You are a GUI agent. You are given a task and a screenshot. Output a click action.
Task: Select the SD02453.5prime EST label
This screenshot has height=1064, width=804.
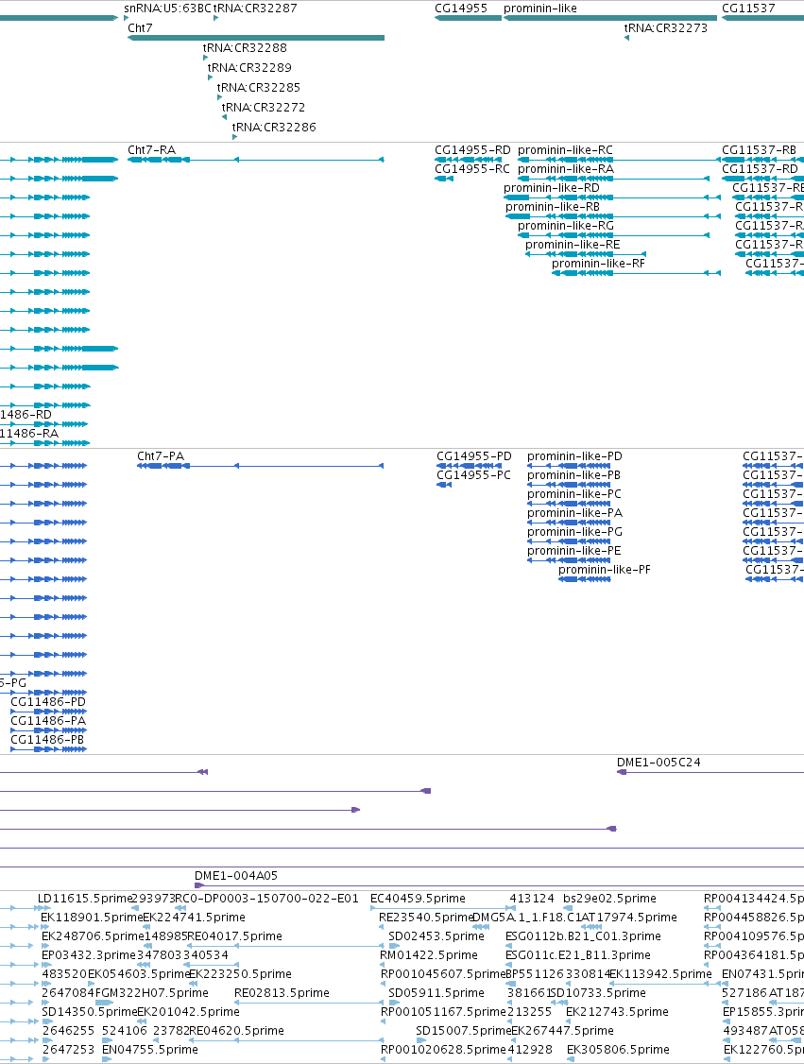pyautogui.click(x=436, y=935)
